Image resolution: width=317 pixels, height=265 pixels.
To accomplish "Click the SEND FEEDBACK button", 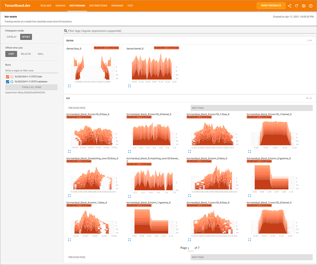I will pos(271,6).
